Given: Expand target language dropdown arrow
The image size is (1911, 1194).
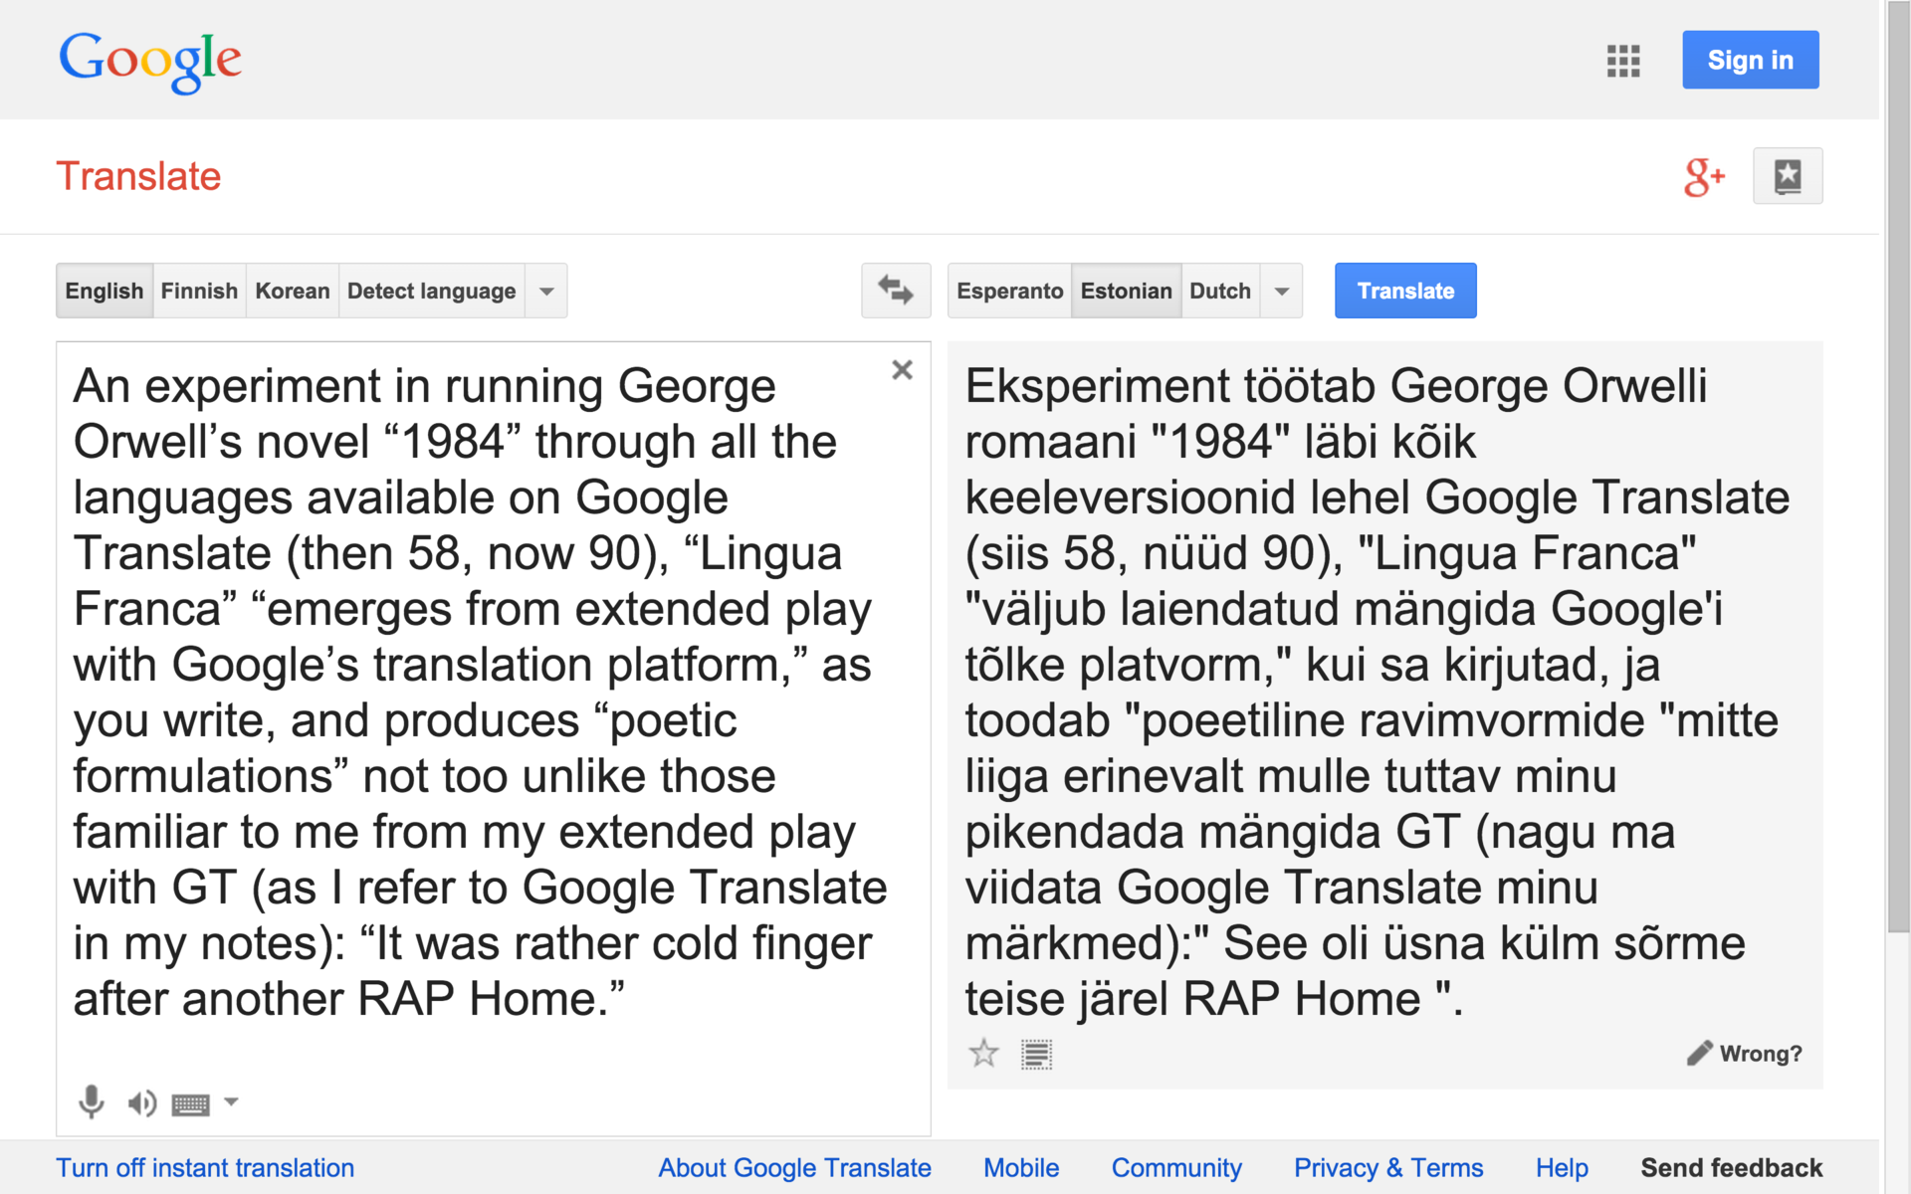Looking at the screenshot, I should click(1281, 292).
